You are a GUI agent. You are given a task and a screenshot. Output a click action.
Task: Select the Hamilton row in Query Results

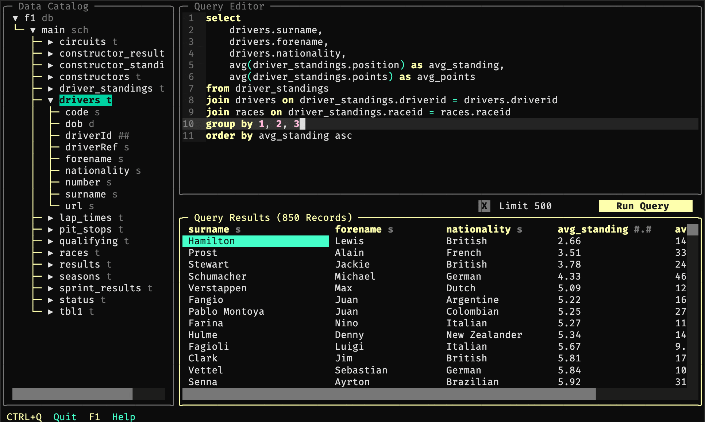255,241
